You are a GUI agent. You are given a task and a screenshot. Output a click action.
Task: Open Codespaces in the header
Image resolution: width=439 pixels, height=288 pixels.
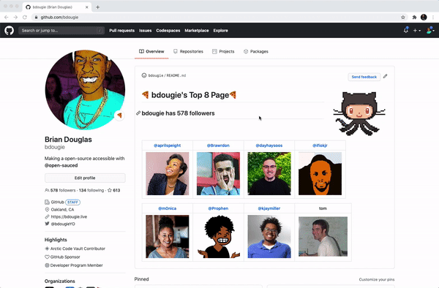168,31
